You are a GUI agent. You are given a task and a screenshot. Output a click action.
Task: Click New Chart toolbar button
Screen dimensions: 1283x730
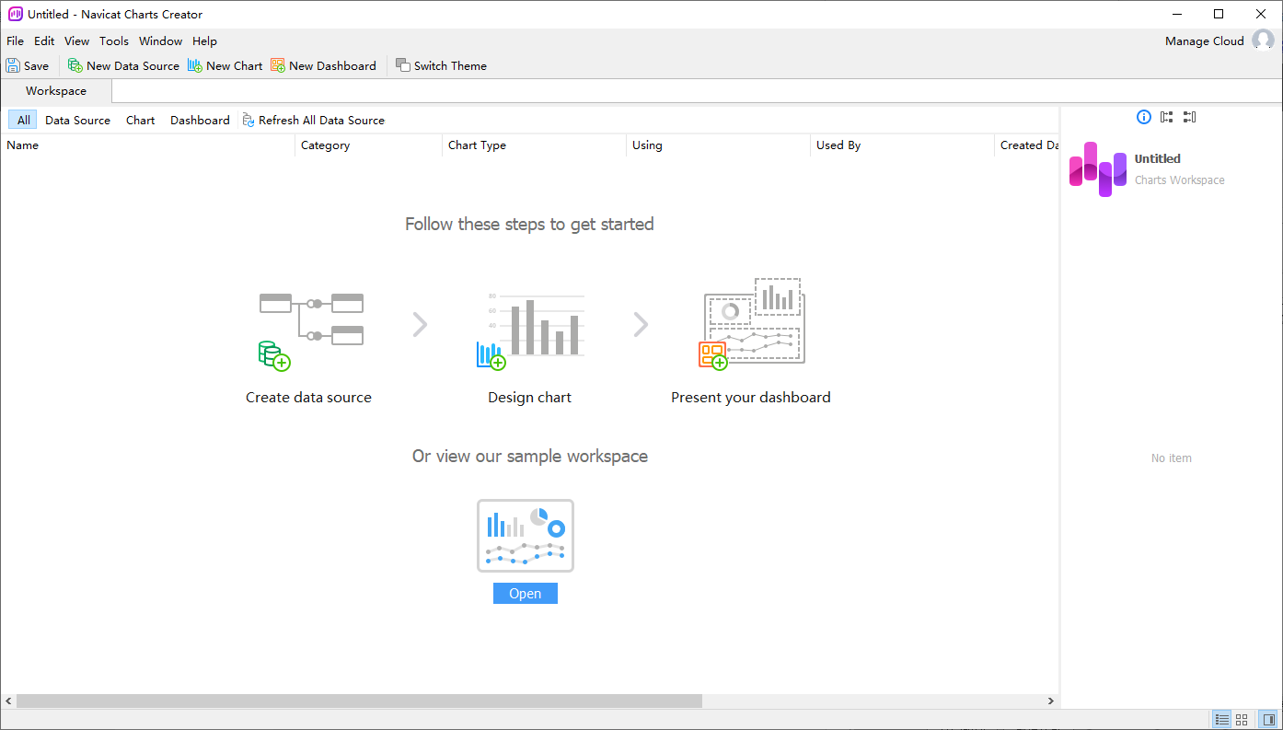[225, 65]
